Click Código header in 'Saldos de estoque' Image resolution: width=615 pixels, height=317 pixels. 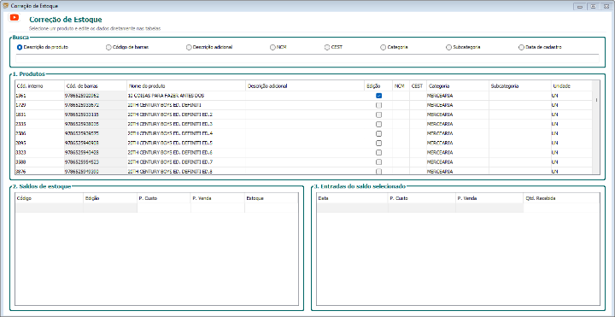pyautogui.click(x=49, y=198)
